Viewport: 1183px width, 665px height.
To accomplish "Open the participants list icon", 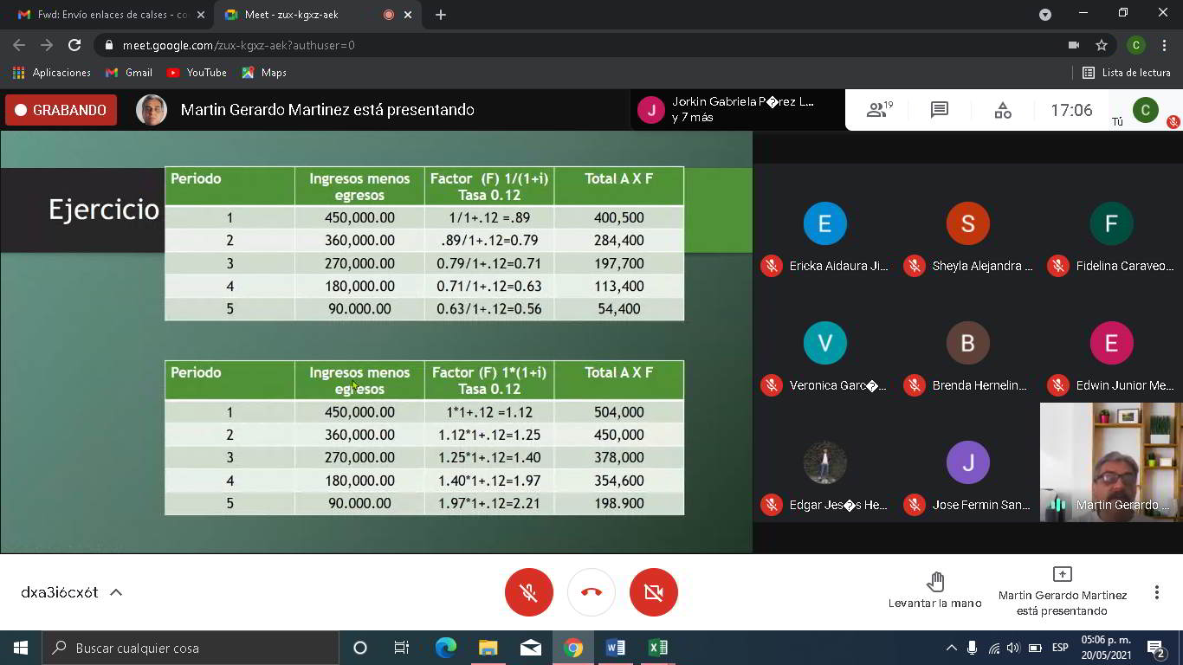I will [879, 110].
